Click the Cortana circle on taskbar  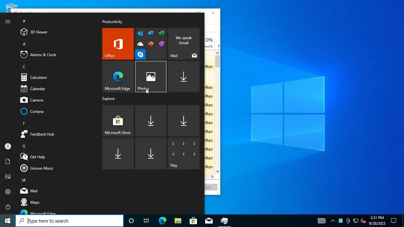pyautogui.click(x=131, y=221)
